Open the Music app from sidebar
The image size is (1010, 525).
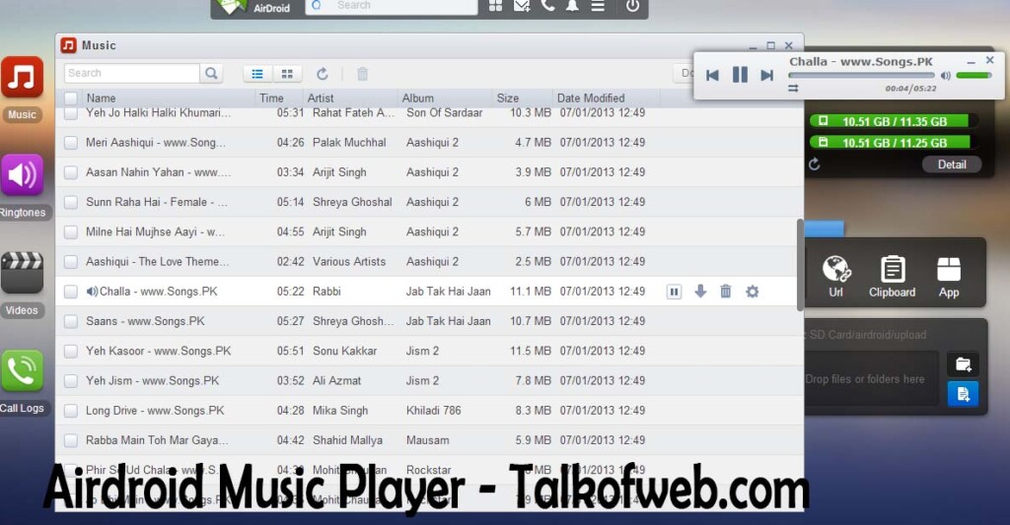coord(22,77)
